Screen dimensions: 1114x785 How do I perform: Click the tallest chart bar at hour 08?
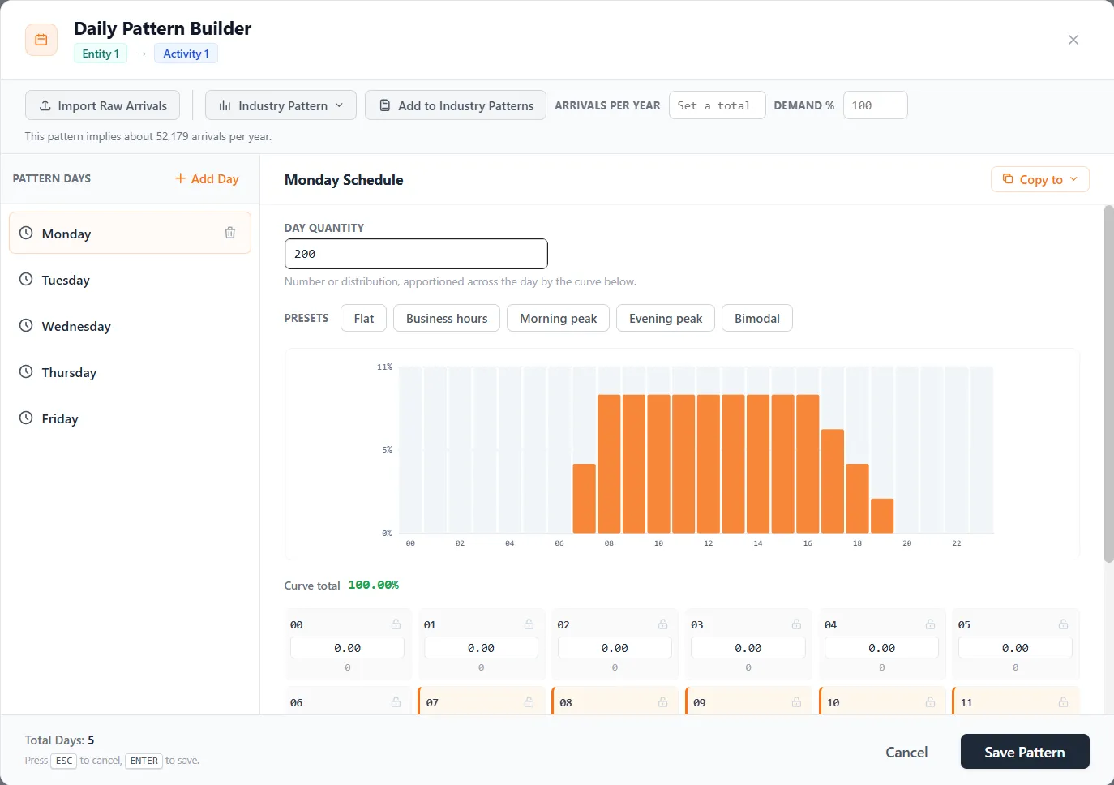coord(609,463)
